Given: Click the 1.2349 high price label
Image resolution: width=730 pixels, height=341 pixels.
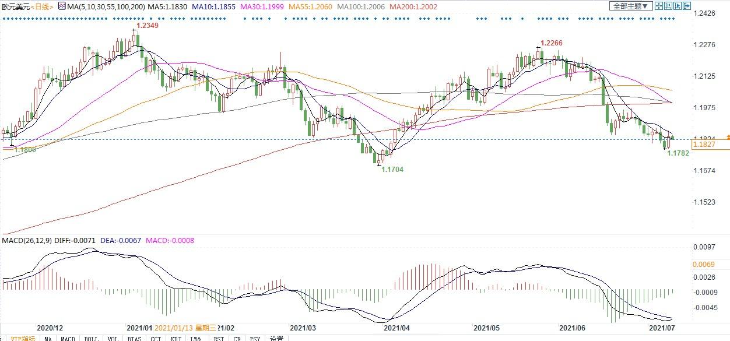Looking at the screenshot, I should point(147,26).
